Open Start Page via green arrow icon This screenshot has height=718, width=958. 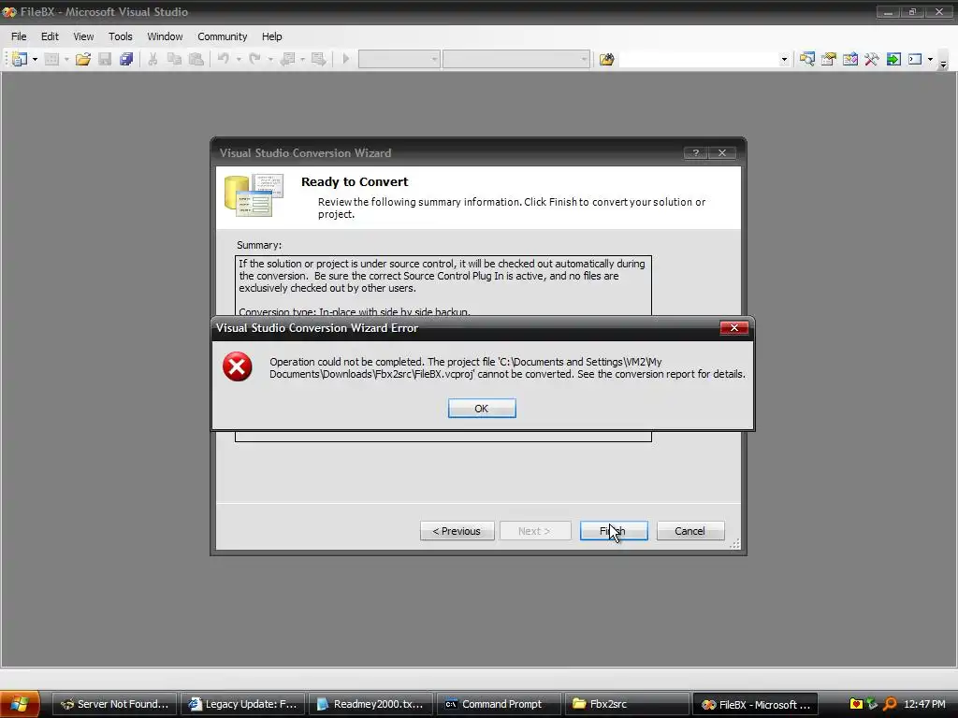pyautogui.click(x=893, y=59)
